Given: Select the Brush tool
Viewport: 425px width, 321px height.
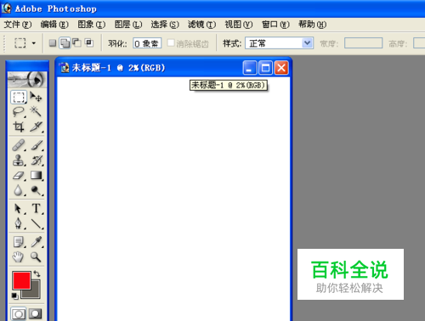Looking at the screenshot, I should (x=36, y=145).
